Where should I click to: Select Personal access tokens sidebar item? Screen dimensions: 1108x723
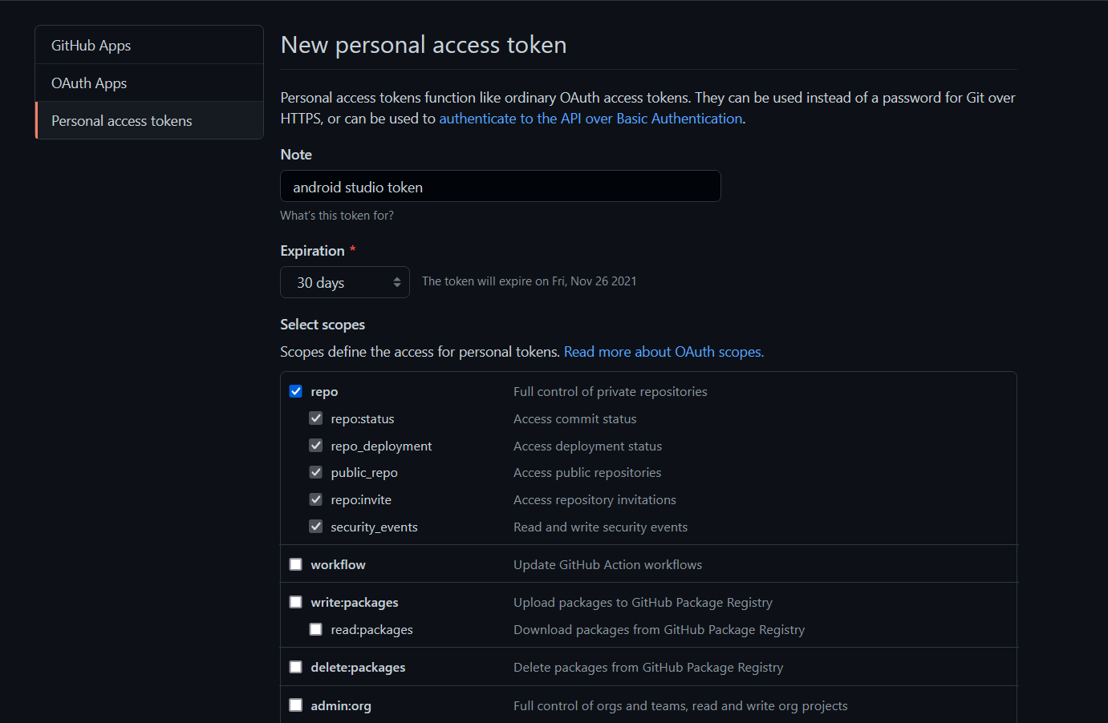149,120
